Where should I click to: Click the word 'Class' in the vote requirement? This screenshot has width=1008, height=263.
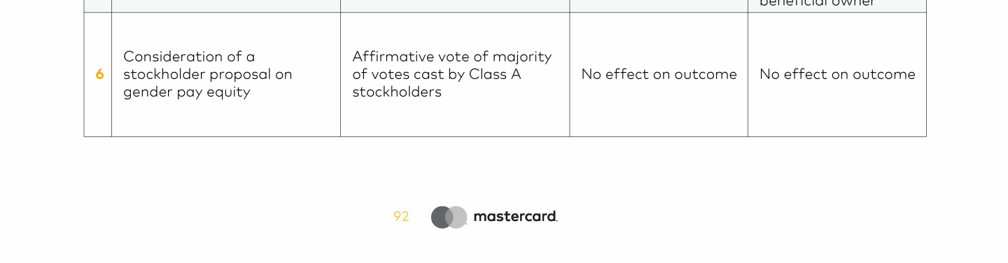[486, 74]
